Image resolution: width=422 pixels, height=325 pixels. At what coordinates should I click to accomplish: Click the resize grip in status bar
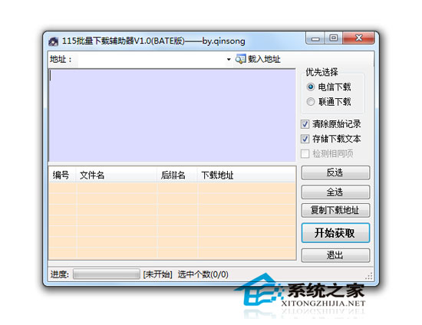point(369,277)
